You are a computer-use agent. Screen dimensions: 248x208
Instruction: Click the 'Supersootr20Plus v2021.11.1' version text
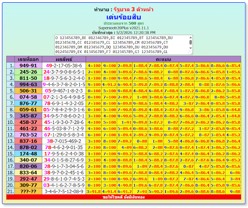point(124,28)
